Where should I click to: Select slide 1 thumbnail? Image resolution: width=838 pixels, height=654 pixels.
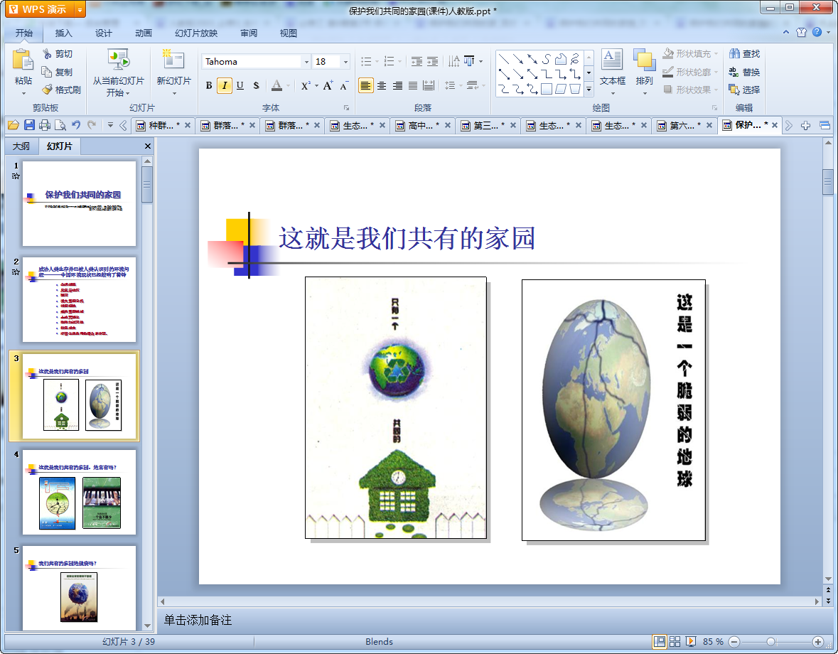[79, 203]
